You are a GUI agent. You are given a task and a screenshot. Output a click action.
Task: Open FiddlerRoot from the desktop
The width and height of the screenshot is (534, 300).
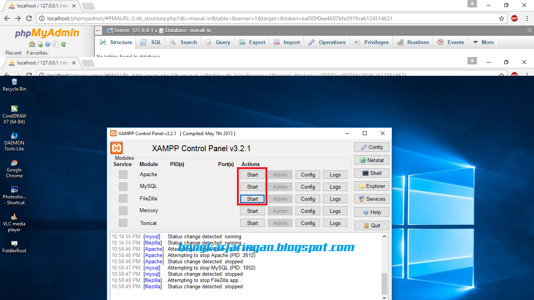tap(14, 243)
